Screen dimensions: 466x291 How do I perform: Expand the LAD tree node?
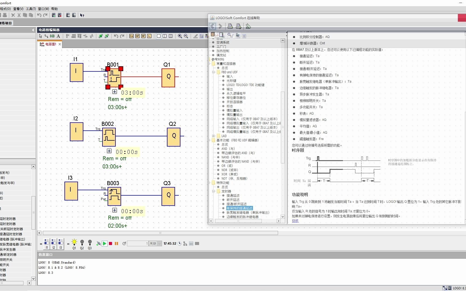[x=214, y=136]
